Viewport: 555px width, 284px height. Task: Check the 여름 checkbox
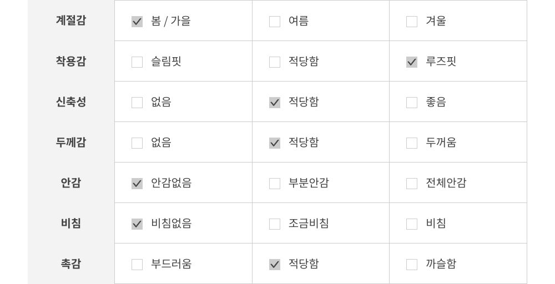(275, 22)
